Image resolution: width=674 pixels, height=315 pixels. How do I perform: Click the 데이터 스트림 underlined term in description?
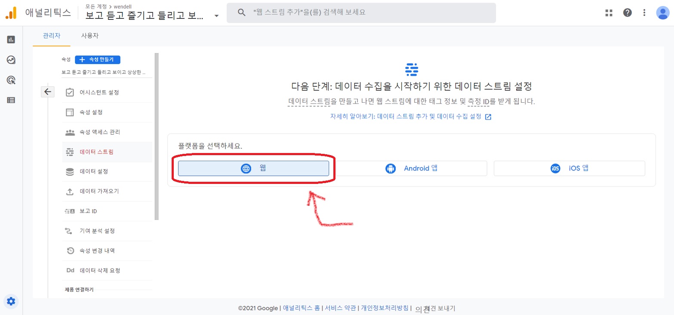[x=310, y=101]
